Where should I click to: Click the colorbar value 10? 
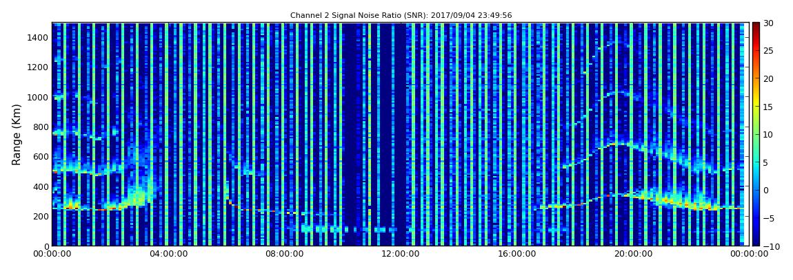coord(768,134)
